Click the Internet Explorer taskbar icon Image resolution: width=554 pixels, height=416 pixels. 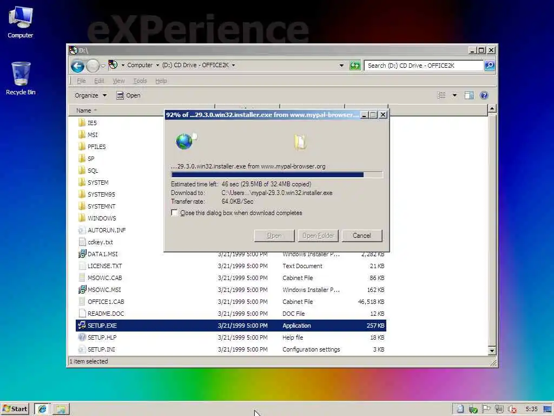(42, 409)
